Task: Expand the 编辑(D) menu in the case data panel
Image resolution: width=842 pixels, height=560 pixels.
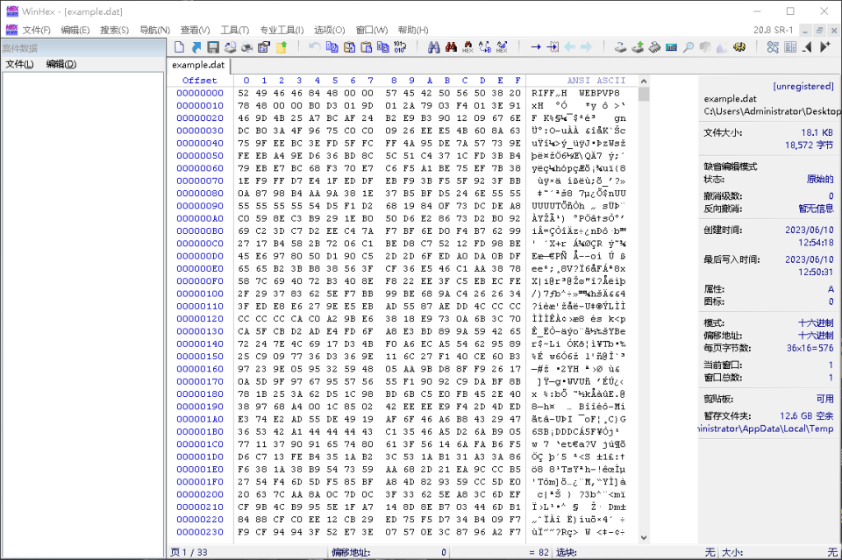Action: 61,64
